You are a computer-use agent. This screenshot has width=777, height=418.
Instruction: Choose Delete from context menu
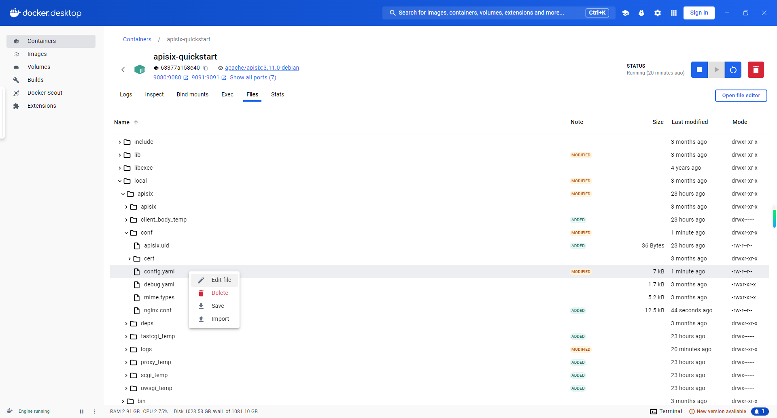(214, 293)
